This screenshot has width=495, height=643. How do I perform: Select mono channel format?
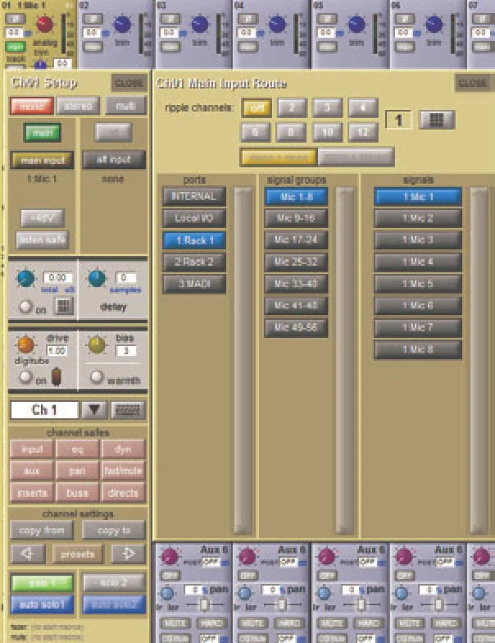[31, 107]
